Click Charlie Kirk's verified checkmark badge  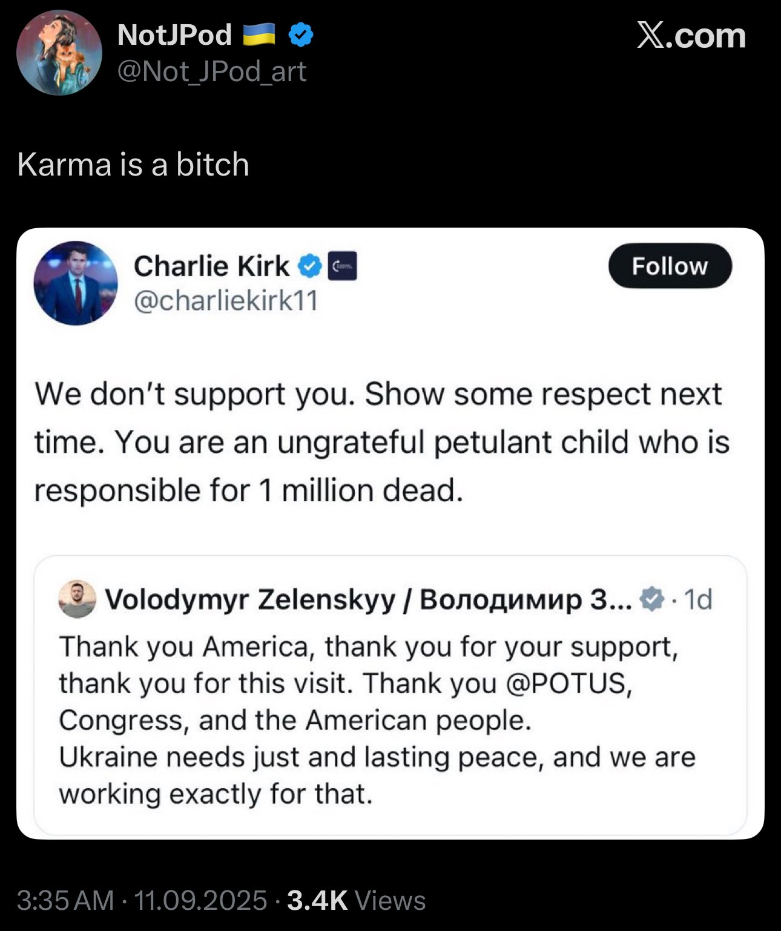click(x=310, y=266)
